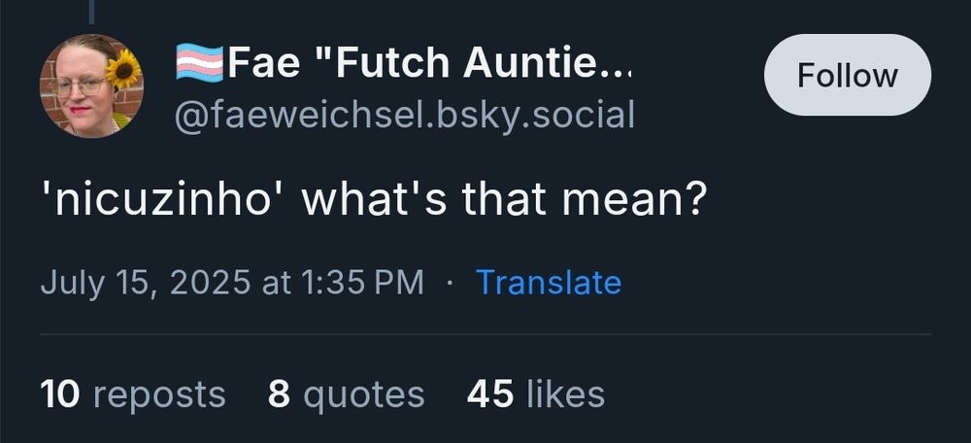971x443 pixels.
Task: Open the July 15, 2025 timestamp
Action: (x=232, y=283)
